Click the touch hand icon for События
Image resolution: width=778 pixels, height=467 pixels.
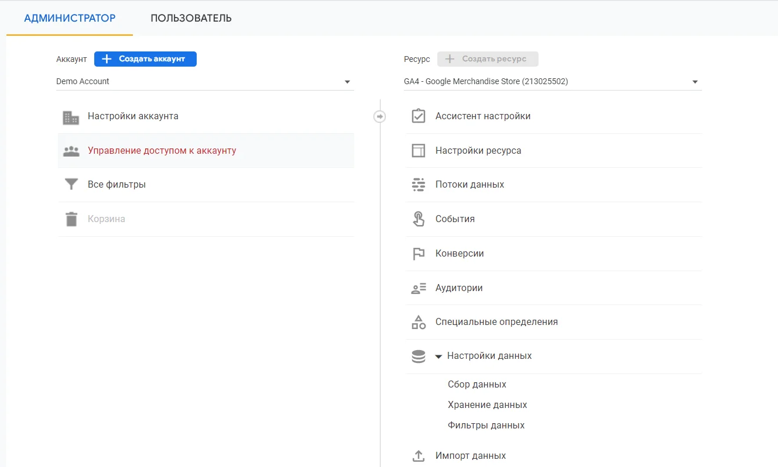point(418,219)
